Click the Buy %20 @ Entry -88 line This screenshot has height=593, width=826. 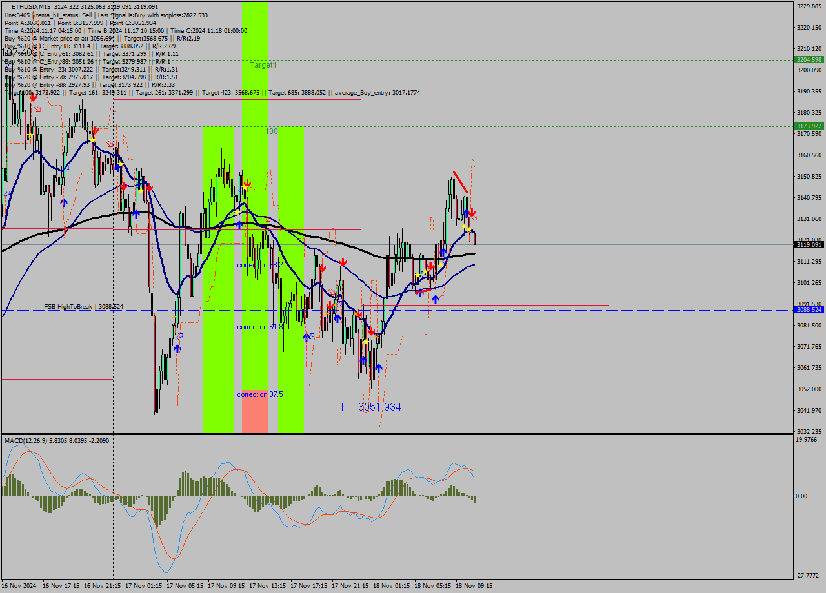[x=90, y=84]
